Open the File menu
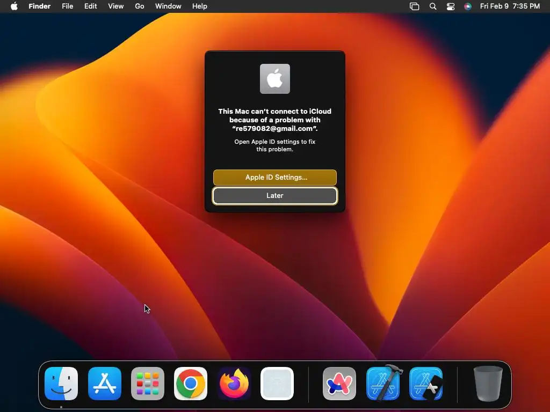The width and height of the screenshot is (550, 412). (x=67, y=6)
